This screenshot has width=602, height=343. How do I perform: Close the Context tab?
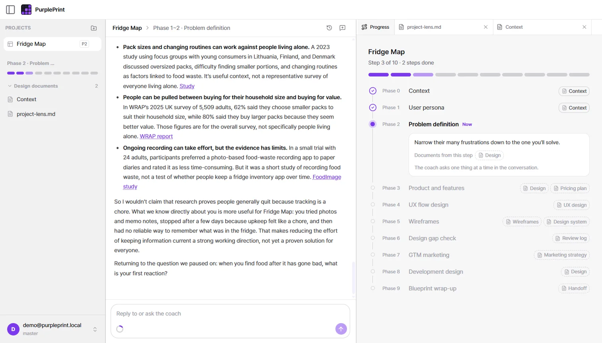[584, 27]
